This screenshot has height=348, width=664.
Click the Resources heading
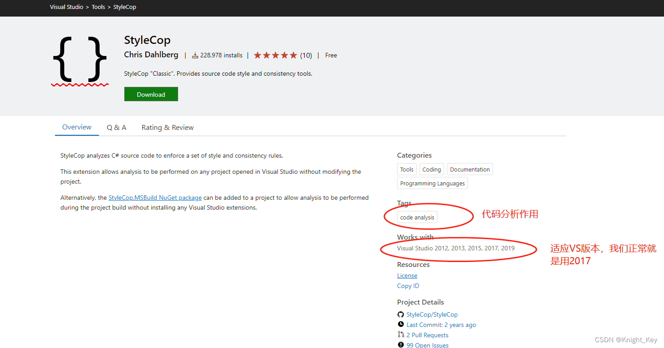tap(413, 264)
